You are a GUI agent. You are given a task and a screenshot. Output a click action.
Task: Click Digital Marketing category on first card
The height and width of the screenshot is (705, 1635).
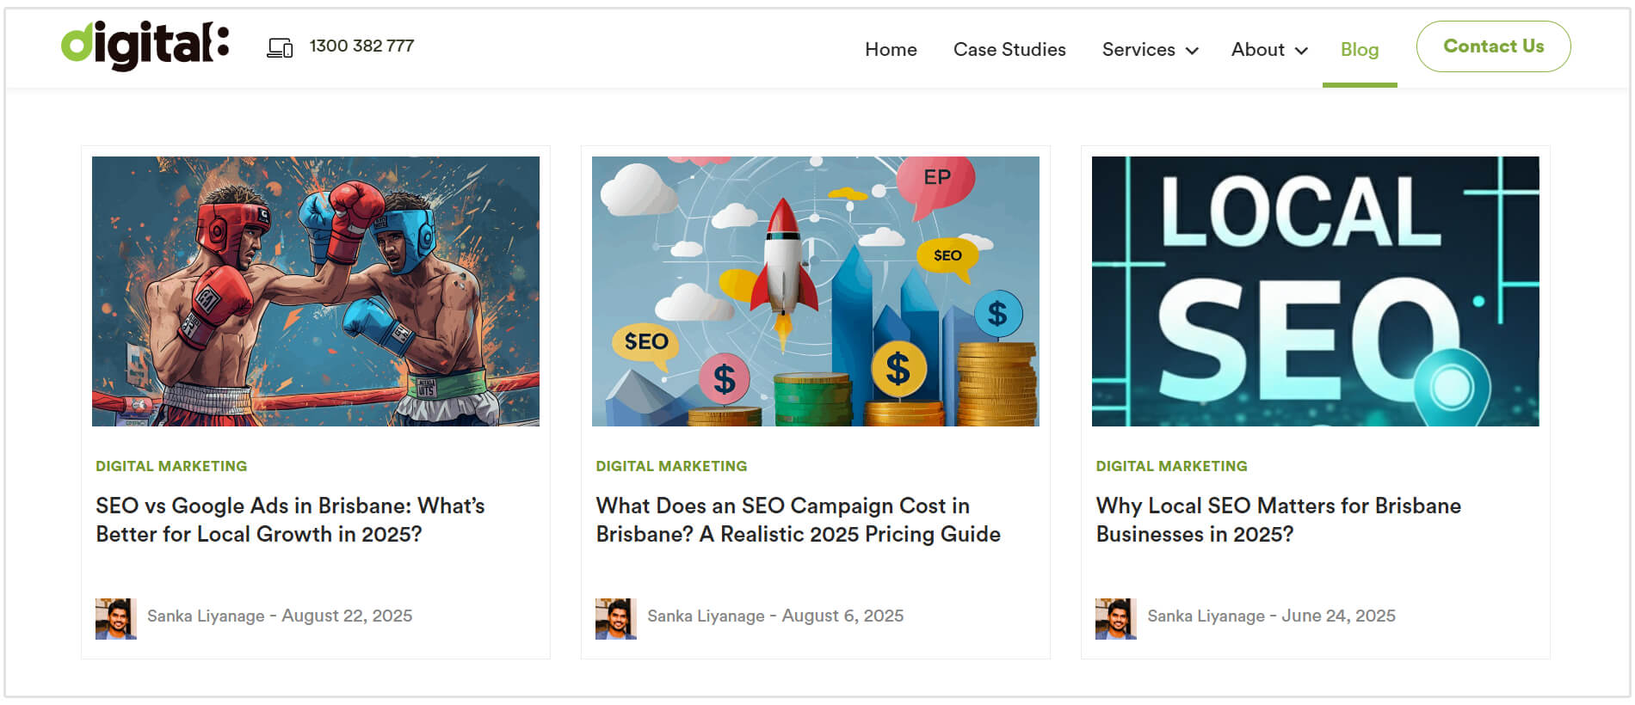(x=171, y=466)
